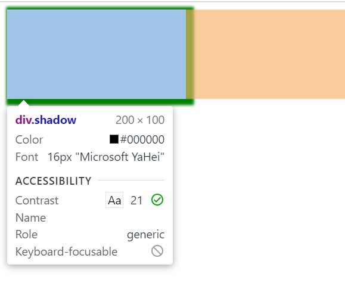Screen dimensions: 345x286
Task: Click the Contrast label in tooltip
Action: click(x=37, y=200)
